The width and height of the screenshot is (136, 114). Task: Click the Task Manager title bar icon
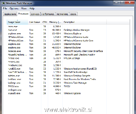point(3,3)
